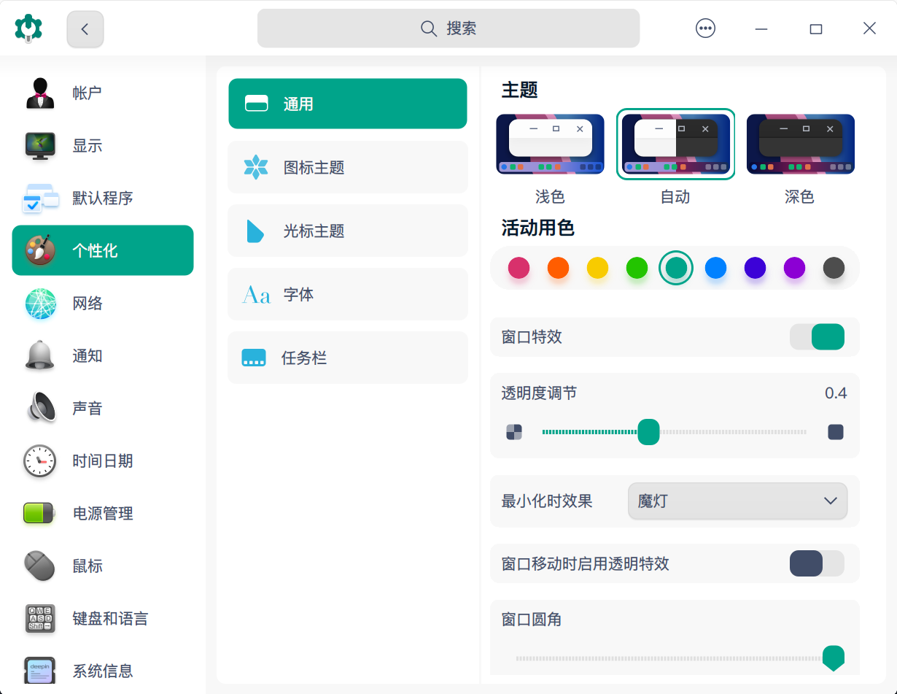Expand the options menu with three dots

pos(705,28)
